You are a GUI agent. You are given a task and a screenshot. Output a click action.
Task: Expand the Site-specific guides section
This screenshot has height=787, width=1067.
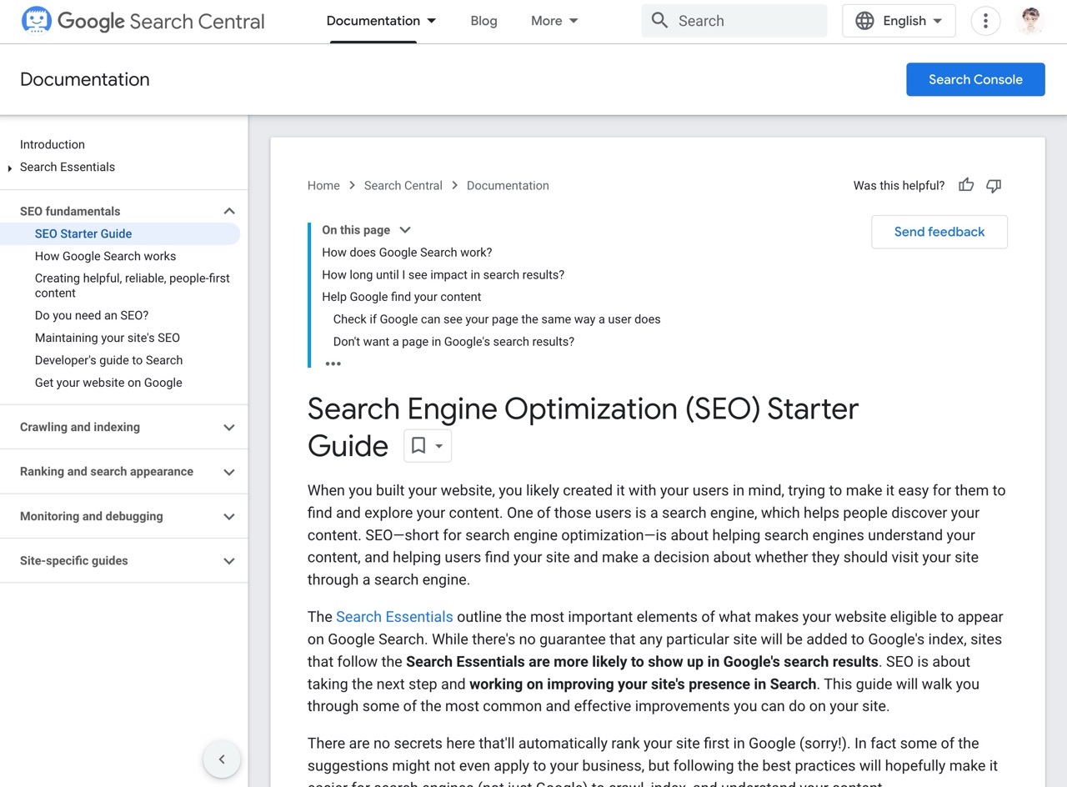click(229, 561)
